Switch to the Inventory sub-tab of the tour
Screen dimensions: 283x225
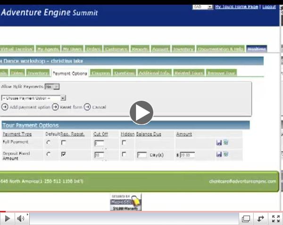(38, 73)
